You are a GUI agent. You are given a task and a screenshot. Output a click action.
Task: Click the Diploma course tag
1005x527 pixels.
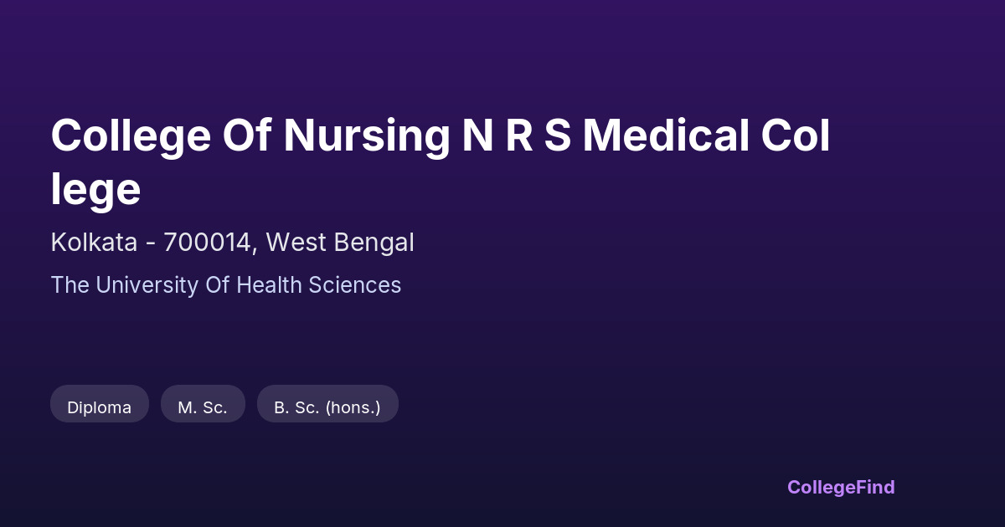pos(100,407)
